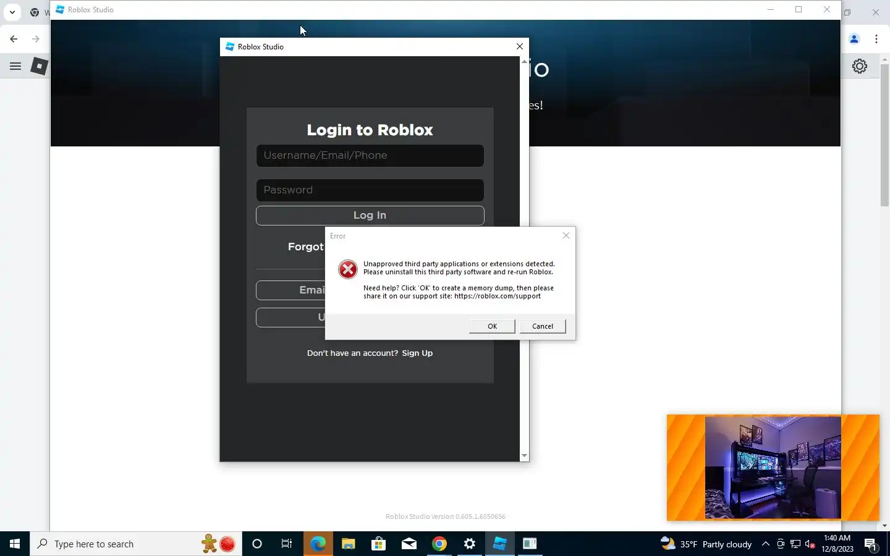The image size is (890, 556).
Task: Switch to Roblox Studio taskbar icon
Action: [500, 544]
